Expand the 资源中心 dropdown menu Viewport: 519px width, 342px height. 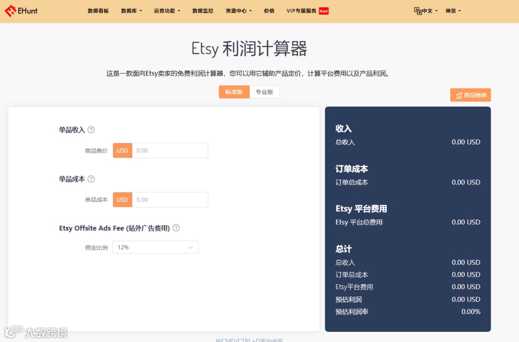point(239,11)
